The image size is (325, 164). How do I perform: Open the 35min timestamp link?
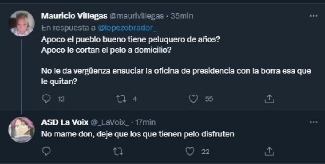(182, 16)
